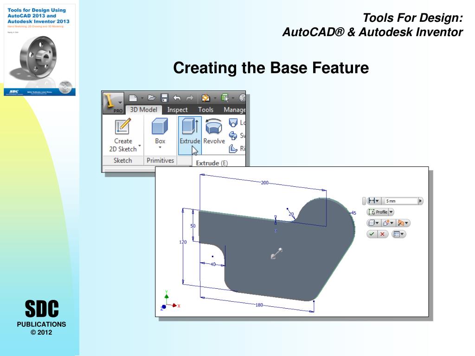Image resolution: width=475 pixels, height=356 pixels.
Task: Open the extrude operation type dropdown
Action: click(x=388, y=223)
